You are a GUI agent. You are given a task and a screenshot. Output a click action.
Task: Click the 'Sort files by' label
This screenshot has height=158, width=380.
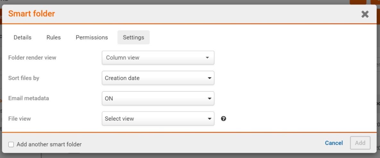click(24, 78)
